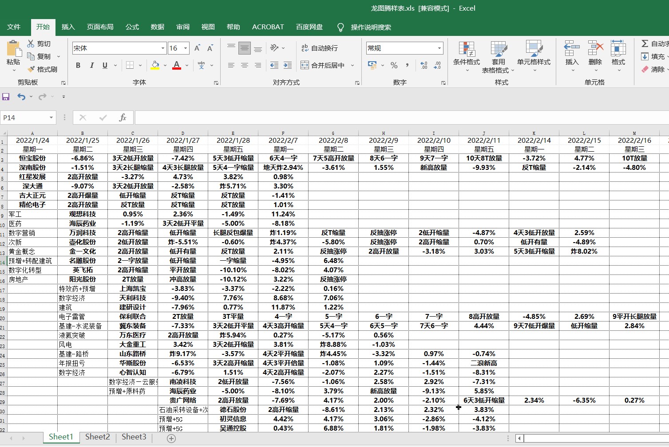Decrease decimal places icon

pos(437,65)
